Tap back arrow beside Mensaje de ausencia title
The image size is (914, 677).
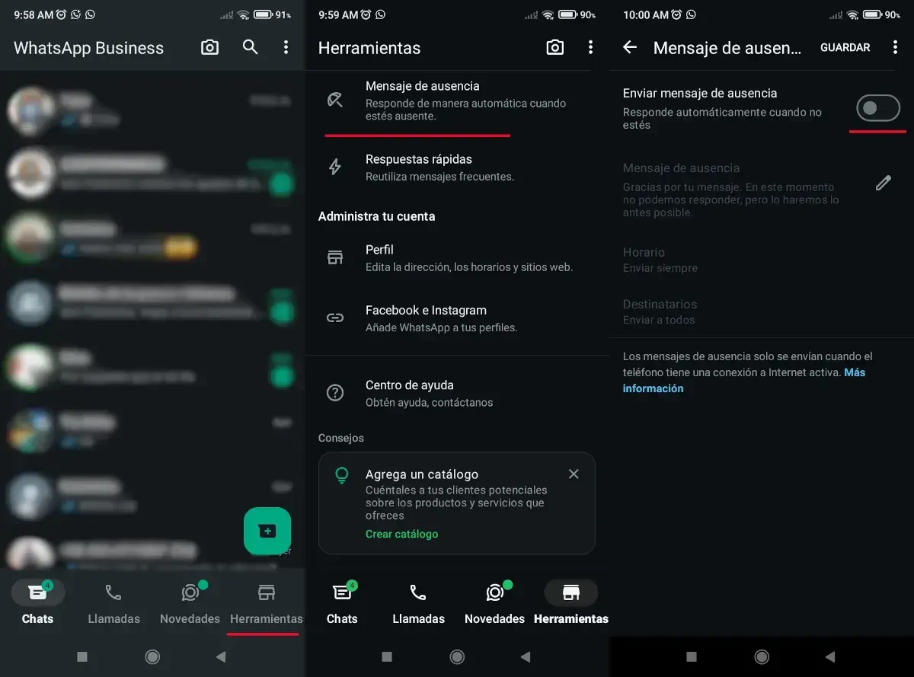coord(630,47)
